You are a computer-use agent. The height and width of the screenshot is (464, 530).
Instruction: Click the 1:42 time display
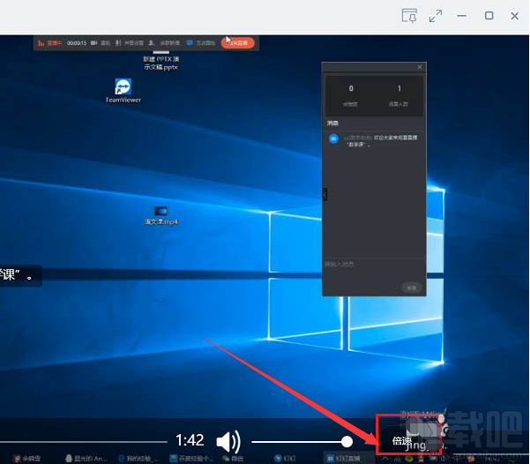pos(190,440)
